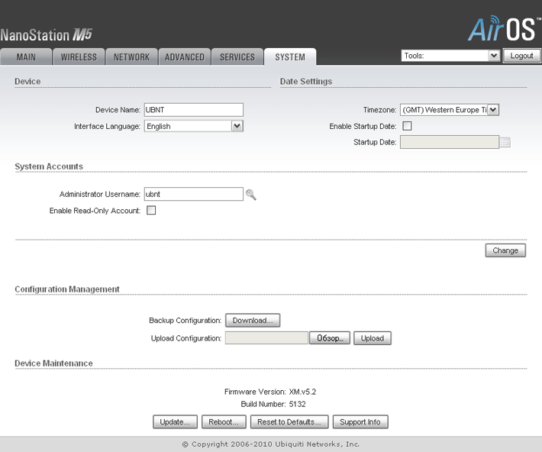Screen dimensions: 542x452
Task: Click the Configuration Management heading
Action: 67,289
